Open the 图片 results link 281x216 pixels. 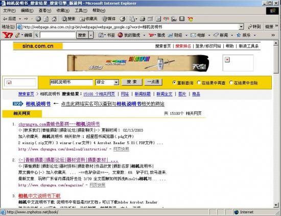pos(182,94)
